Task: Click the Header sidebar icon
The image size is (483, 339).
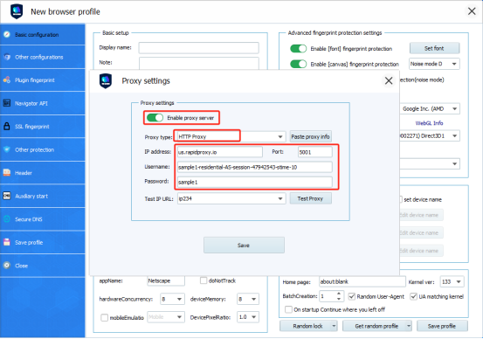Action: pyautogui.click(x=7, y=173)
